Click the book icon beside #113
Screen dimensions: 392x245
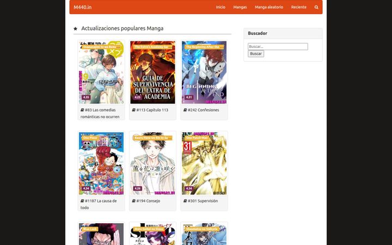tap(133, 110)
